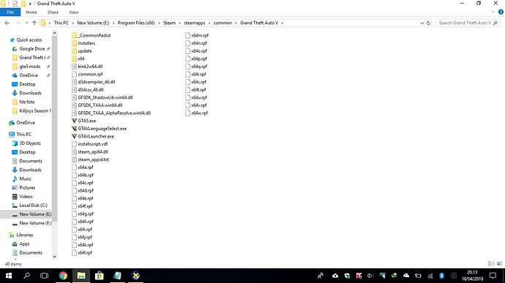
Task: Switch to the Share ribbon tab
Action: pos(53,12)
